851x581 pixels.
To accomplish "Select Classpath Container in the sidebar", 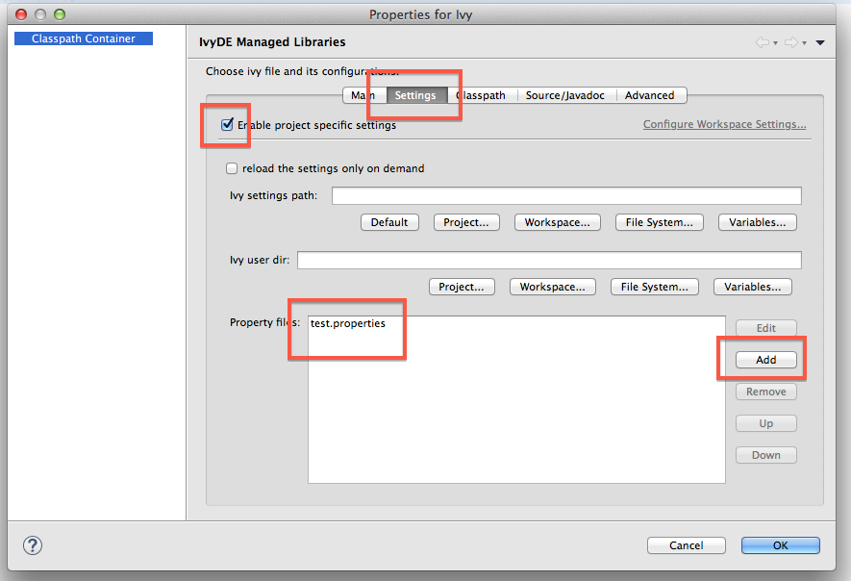I will click(x=84, y=38).
